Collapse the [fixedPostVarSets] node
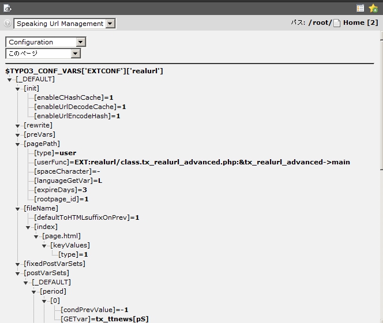Screen dimensions: 383x323 (x=17, y=264)
